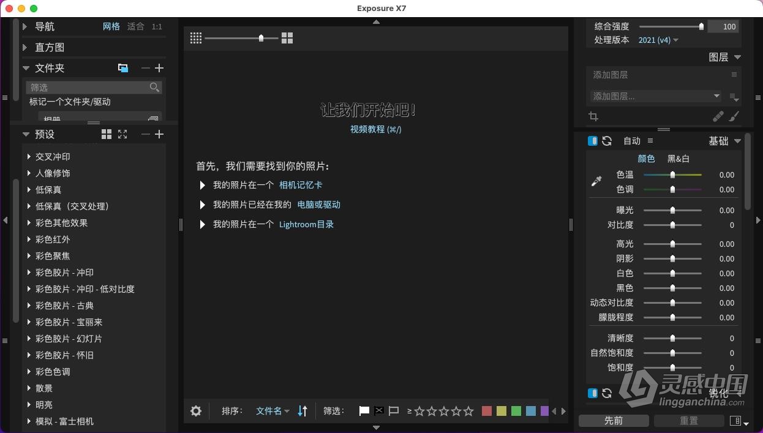Filter by rejected flag icon
This screenshot has height=433, width=763.
point(379,411)
